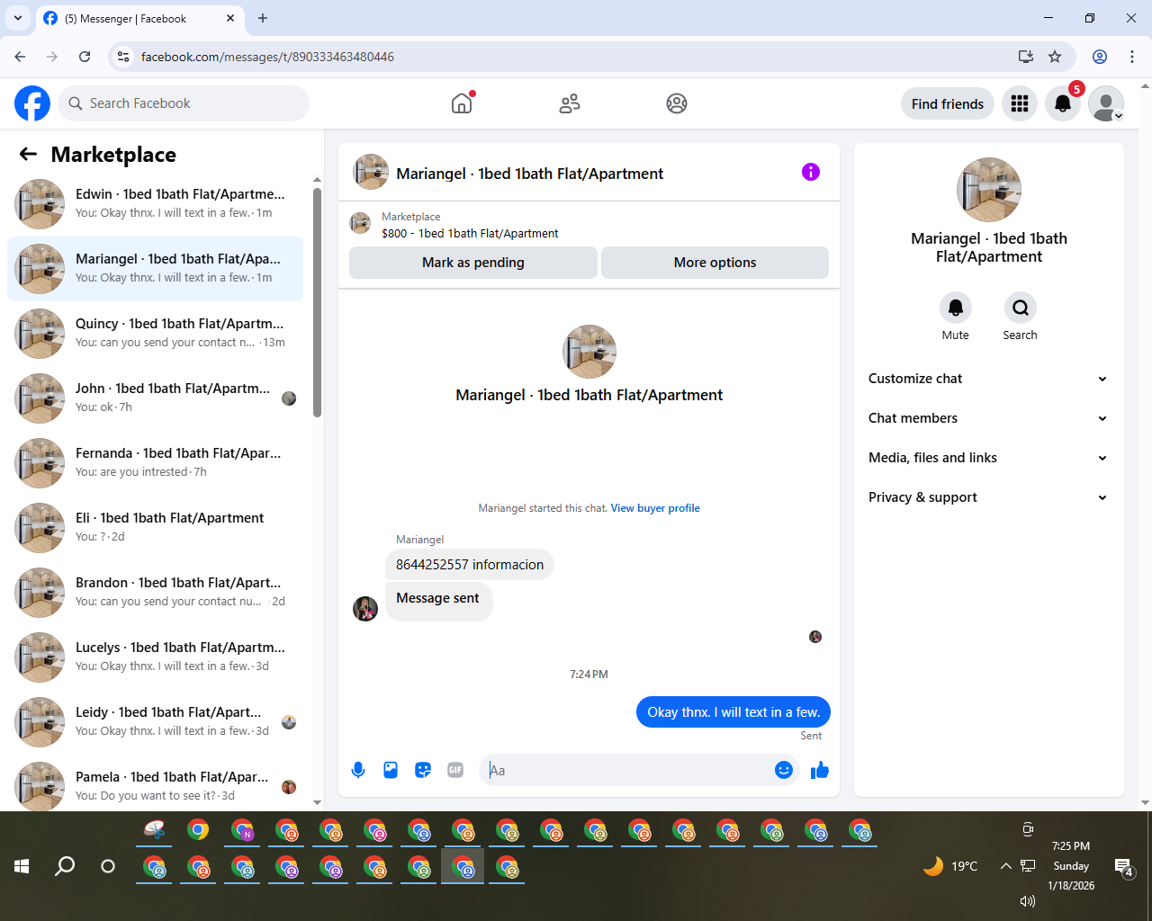Click More options button
This screenshot has width=1152, height=921.
pyautogui.click(x=715, y=263)
